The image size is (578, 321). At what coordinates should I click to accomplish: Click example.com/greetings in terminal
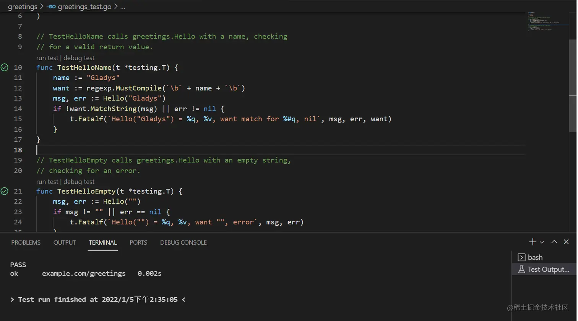(x=84, y=274)
